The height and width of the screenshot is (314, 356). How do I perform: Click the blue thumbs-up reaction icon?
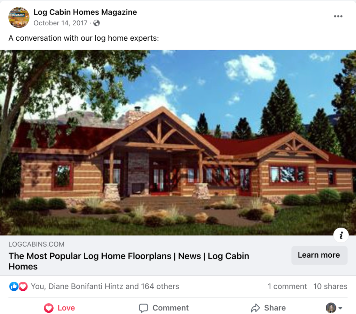pyautogui.click(x=14, y=287)
